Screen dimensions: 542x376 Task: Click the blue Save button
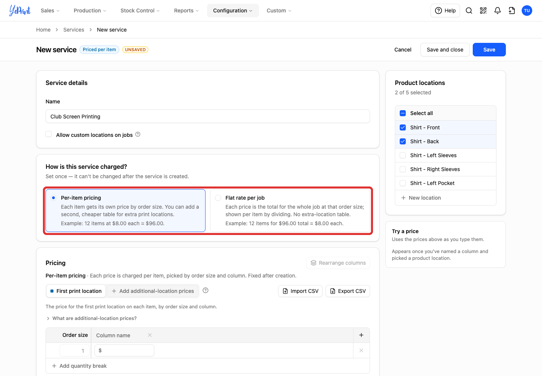pyautogui.click(x=489, y=50)
